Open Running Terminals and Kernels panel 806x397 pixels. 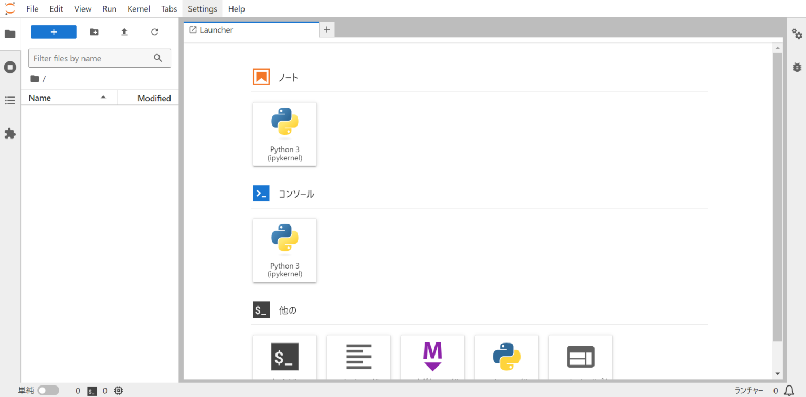click(9, 67)
